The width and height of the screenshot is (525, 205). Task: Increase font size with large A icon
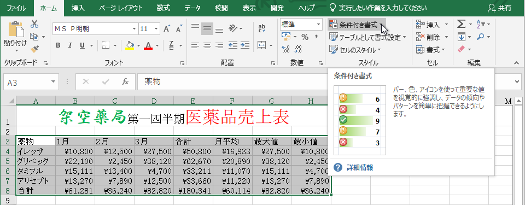coord(167,29)
